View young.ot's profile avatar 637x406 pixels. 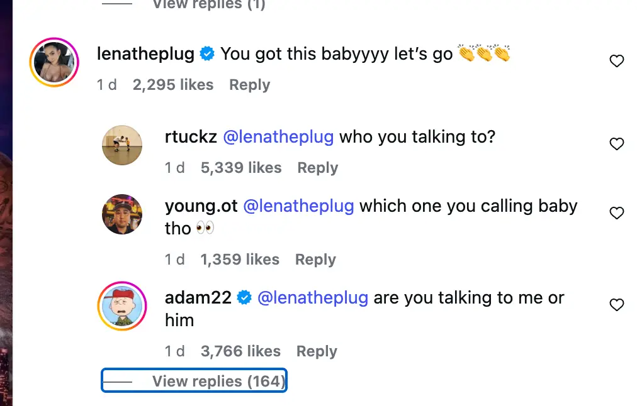click(x=122, y=214)
